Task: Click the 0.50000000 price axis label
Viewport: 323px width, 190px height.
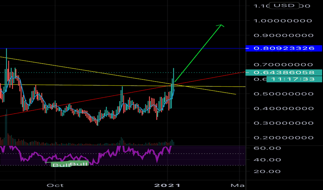Action: 283,94
